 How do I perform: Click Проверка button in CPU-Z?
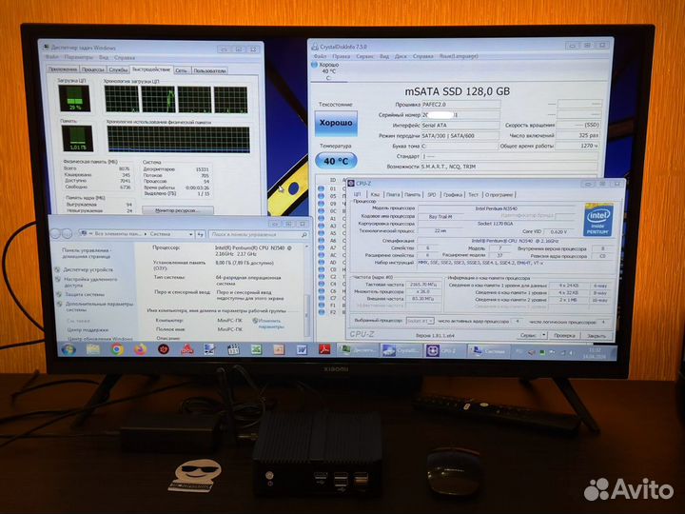coord(564,335)
